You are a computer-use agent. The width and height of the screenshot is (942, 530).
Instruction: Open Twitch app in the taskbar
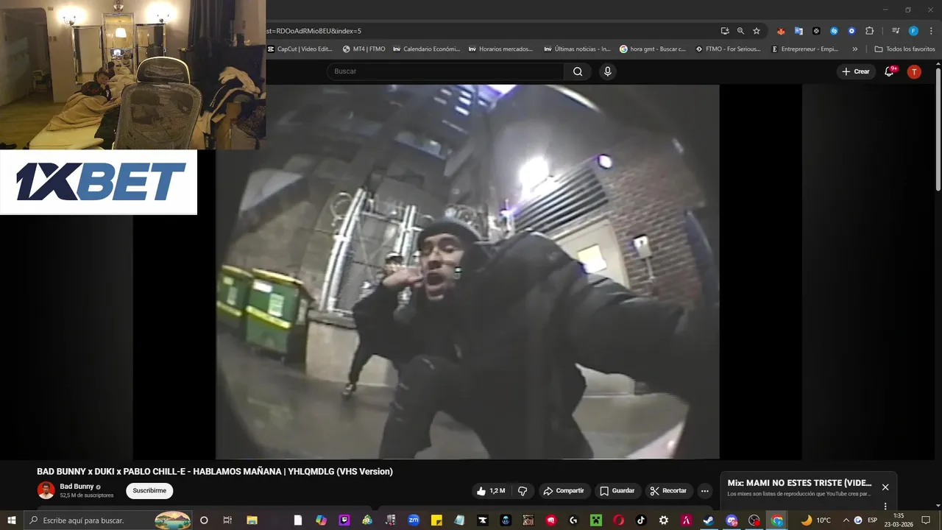(x=344, y=520)
